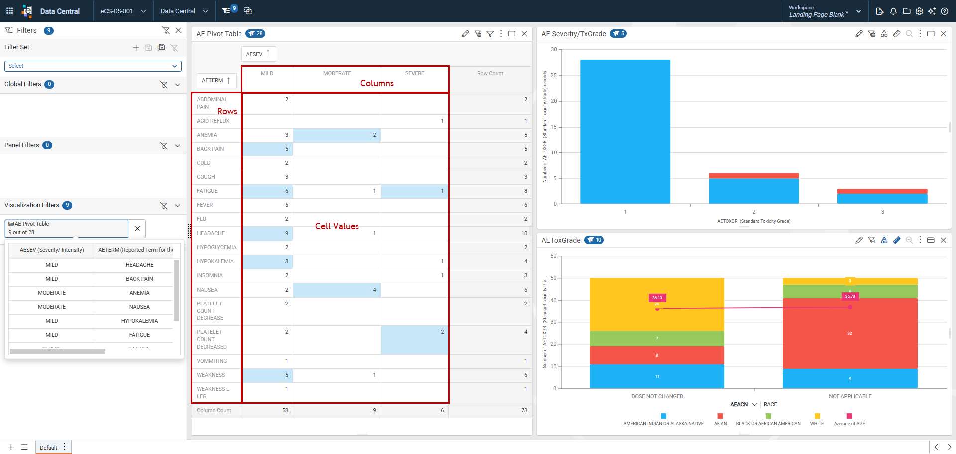Click the export workspace icon

880,11
